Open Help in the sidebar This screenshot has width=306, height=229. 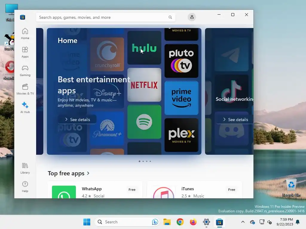(25, 187)
